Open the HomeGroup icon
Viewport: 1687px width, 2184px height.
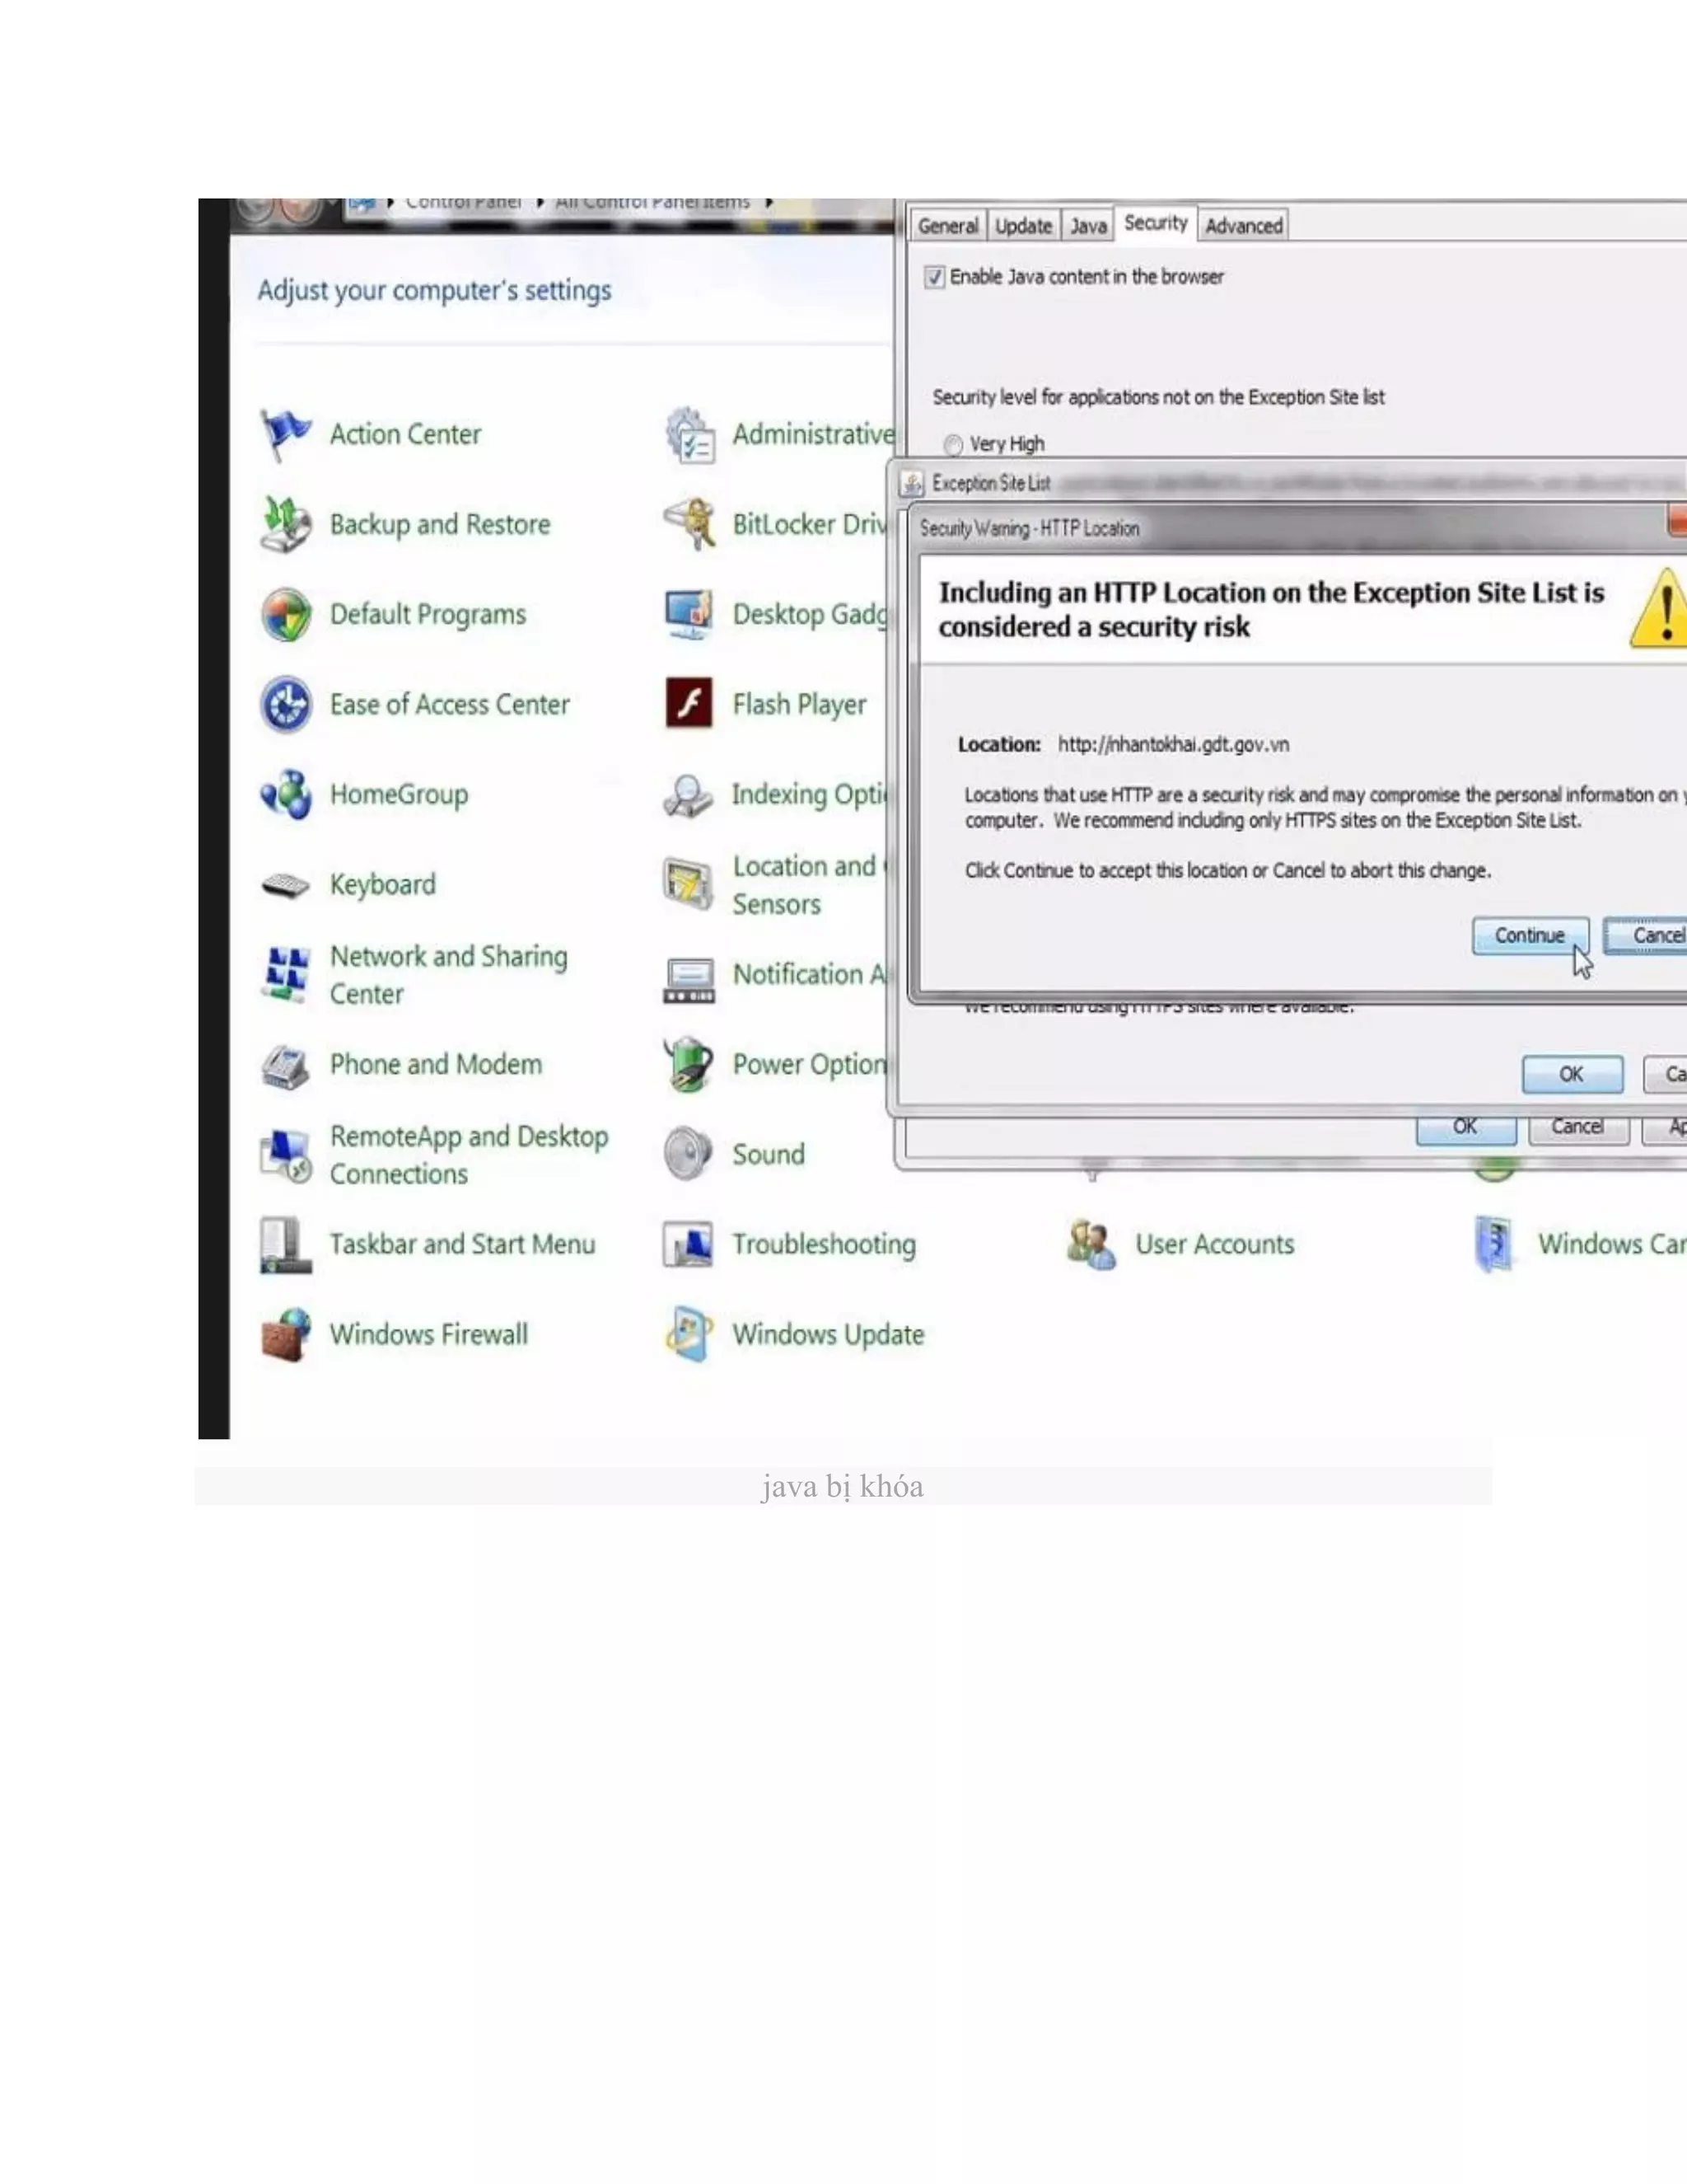tap(285, 795)
